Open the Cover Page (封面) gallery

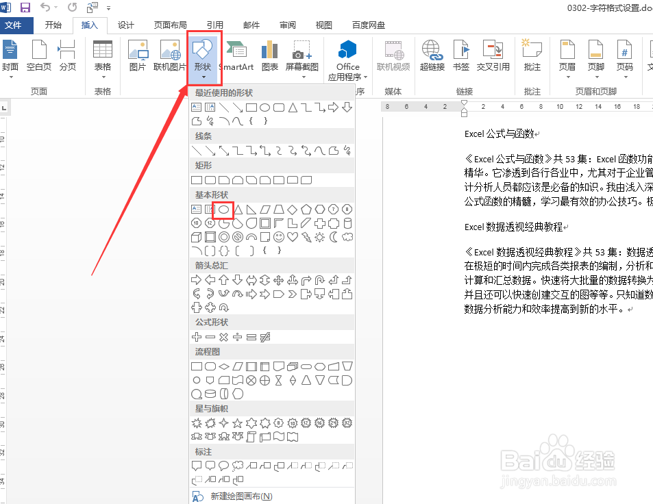tap(10, 58)
